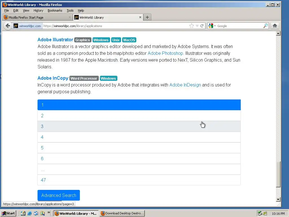Screen dimensions: 289x217
Task: Reload the page with the refresh icon
Action: point(202,26)
